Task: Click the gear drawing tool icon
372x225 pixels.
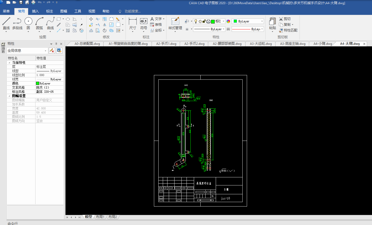Action: pyautogui.click(x=75, y=30)
